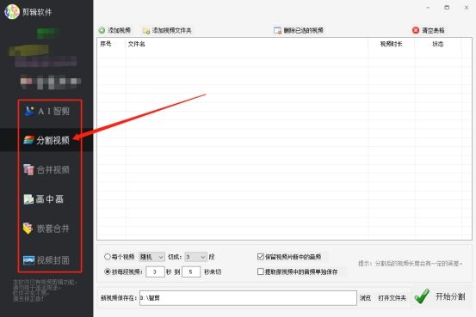This screenshot has height=317, width=476.
Task: Open the 嵌套合并 section
Action: pos(46,229)
